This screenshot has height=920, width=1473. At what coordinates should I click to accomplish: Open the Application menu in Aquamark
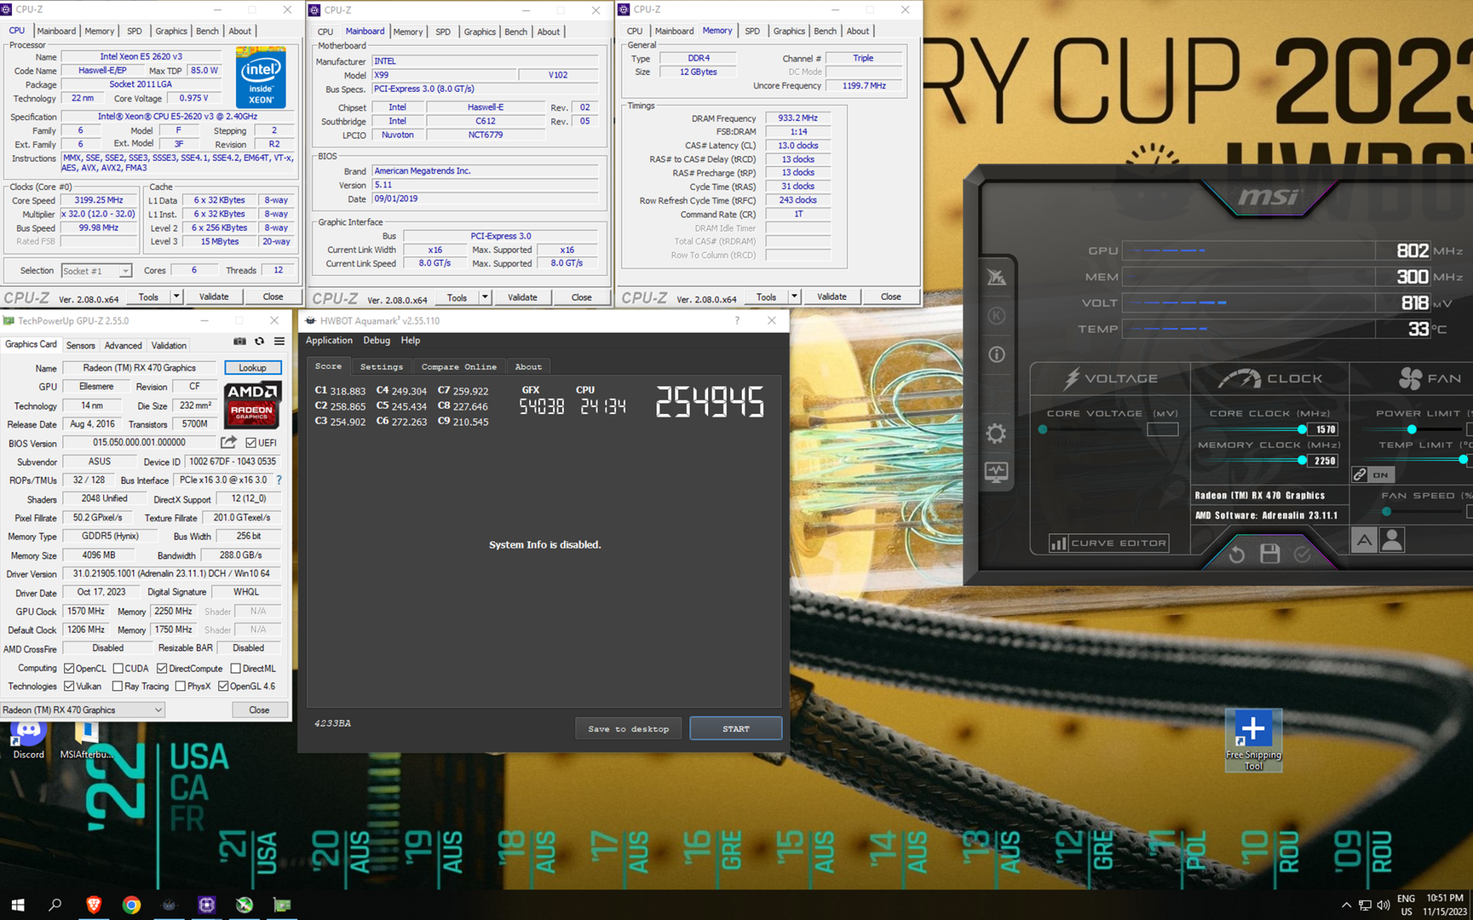pos(329,340)
